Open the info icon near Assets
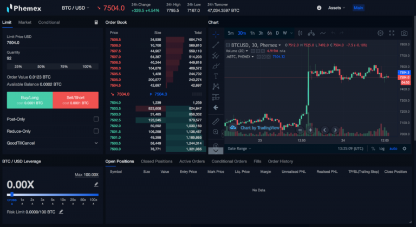The image size is (416, 227). 319,8
